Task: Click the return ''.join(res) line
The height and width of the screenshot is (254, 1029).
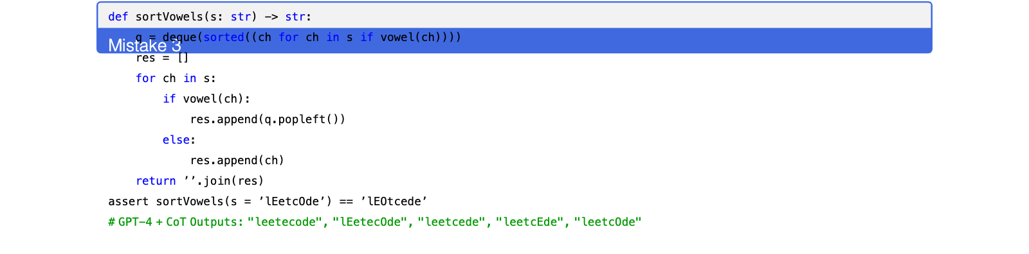Action: (199, 181)
